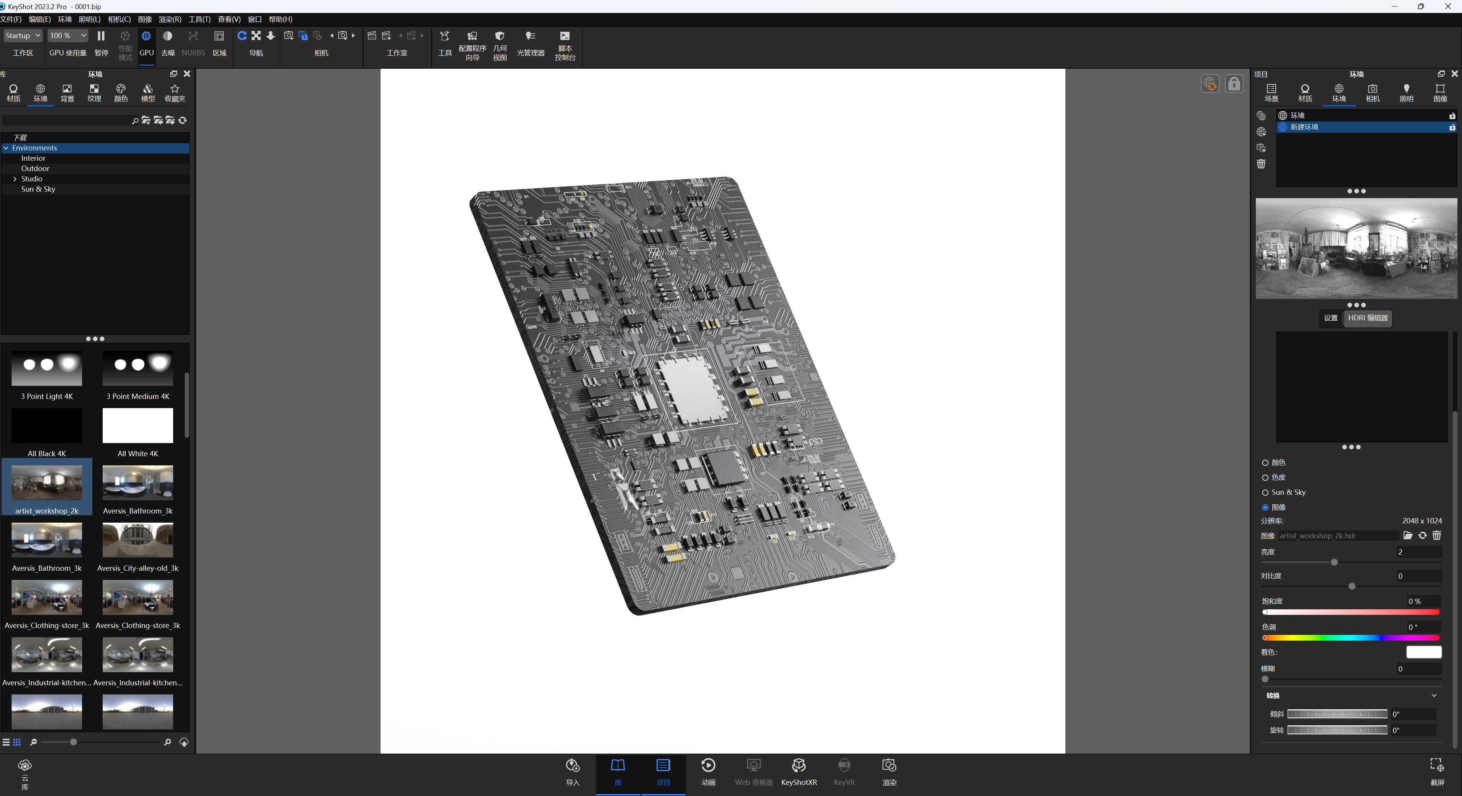Open the HDRI 编辑器
The image size is (1462, 796).
(x=1368, y=318)
